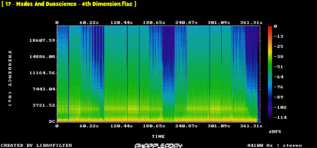Image resolution: width=317 pixels, height=148 pixels.
Task: Click the 180.65s bottom time label
Action: coord(154,126)
